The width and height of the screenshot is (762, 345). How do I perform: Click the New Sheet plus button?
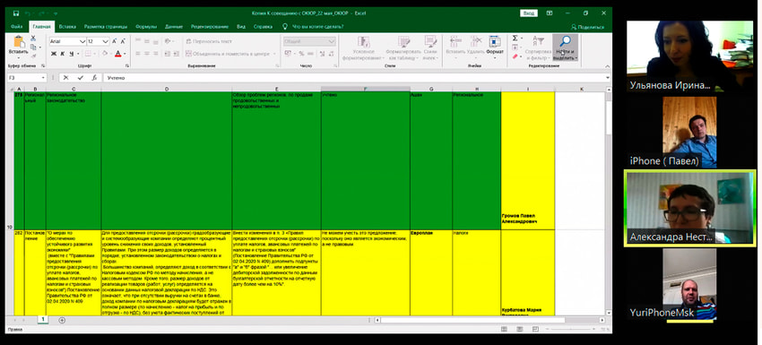point(62,320)
